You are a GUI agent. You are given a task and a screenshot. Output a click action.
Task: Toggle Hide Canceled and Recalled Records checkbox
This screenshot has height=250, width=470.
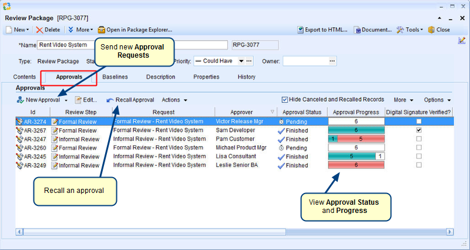click(285, 99)
